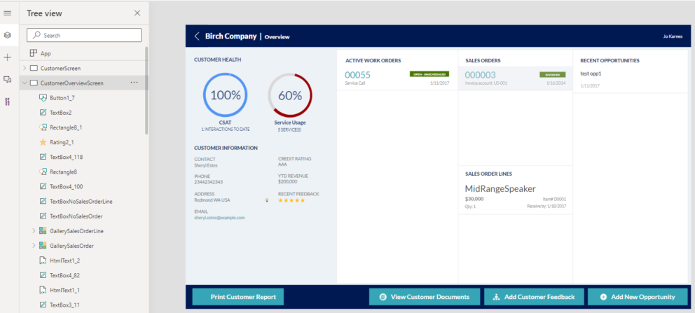Screen dimensions: 695x313
Task: Open the sheryl.estes@example.com email link
Action: (x=219, y=218)
